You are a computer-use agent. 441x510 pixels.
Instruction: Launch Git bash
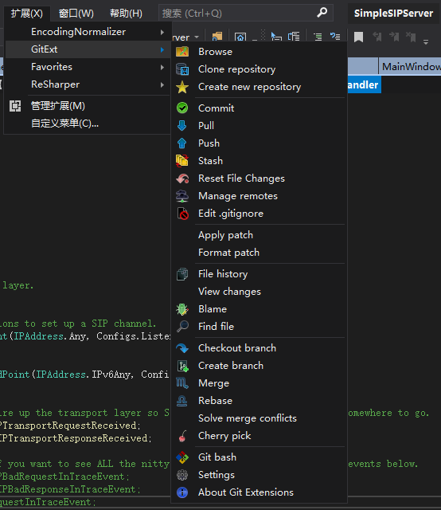[259, 457]
